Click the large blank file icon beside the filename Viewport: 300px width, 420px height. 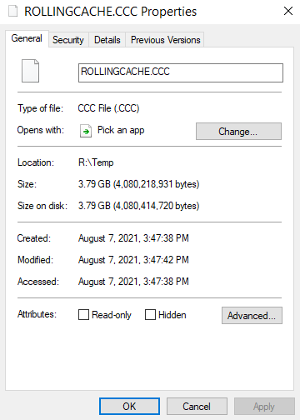click(31, 71)
